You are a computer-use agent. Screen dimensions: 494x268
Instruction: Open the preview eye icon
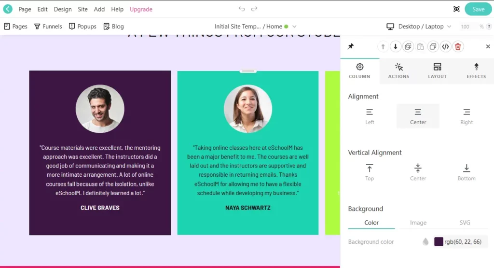pyautogui.click(x=456, y=9)
